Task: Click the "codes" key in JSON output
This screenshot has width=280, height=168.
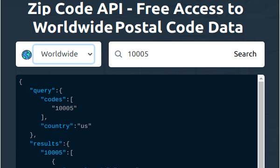Action: pyautogui.click(x=53, y=99)
